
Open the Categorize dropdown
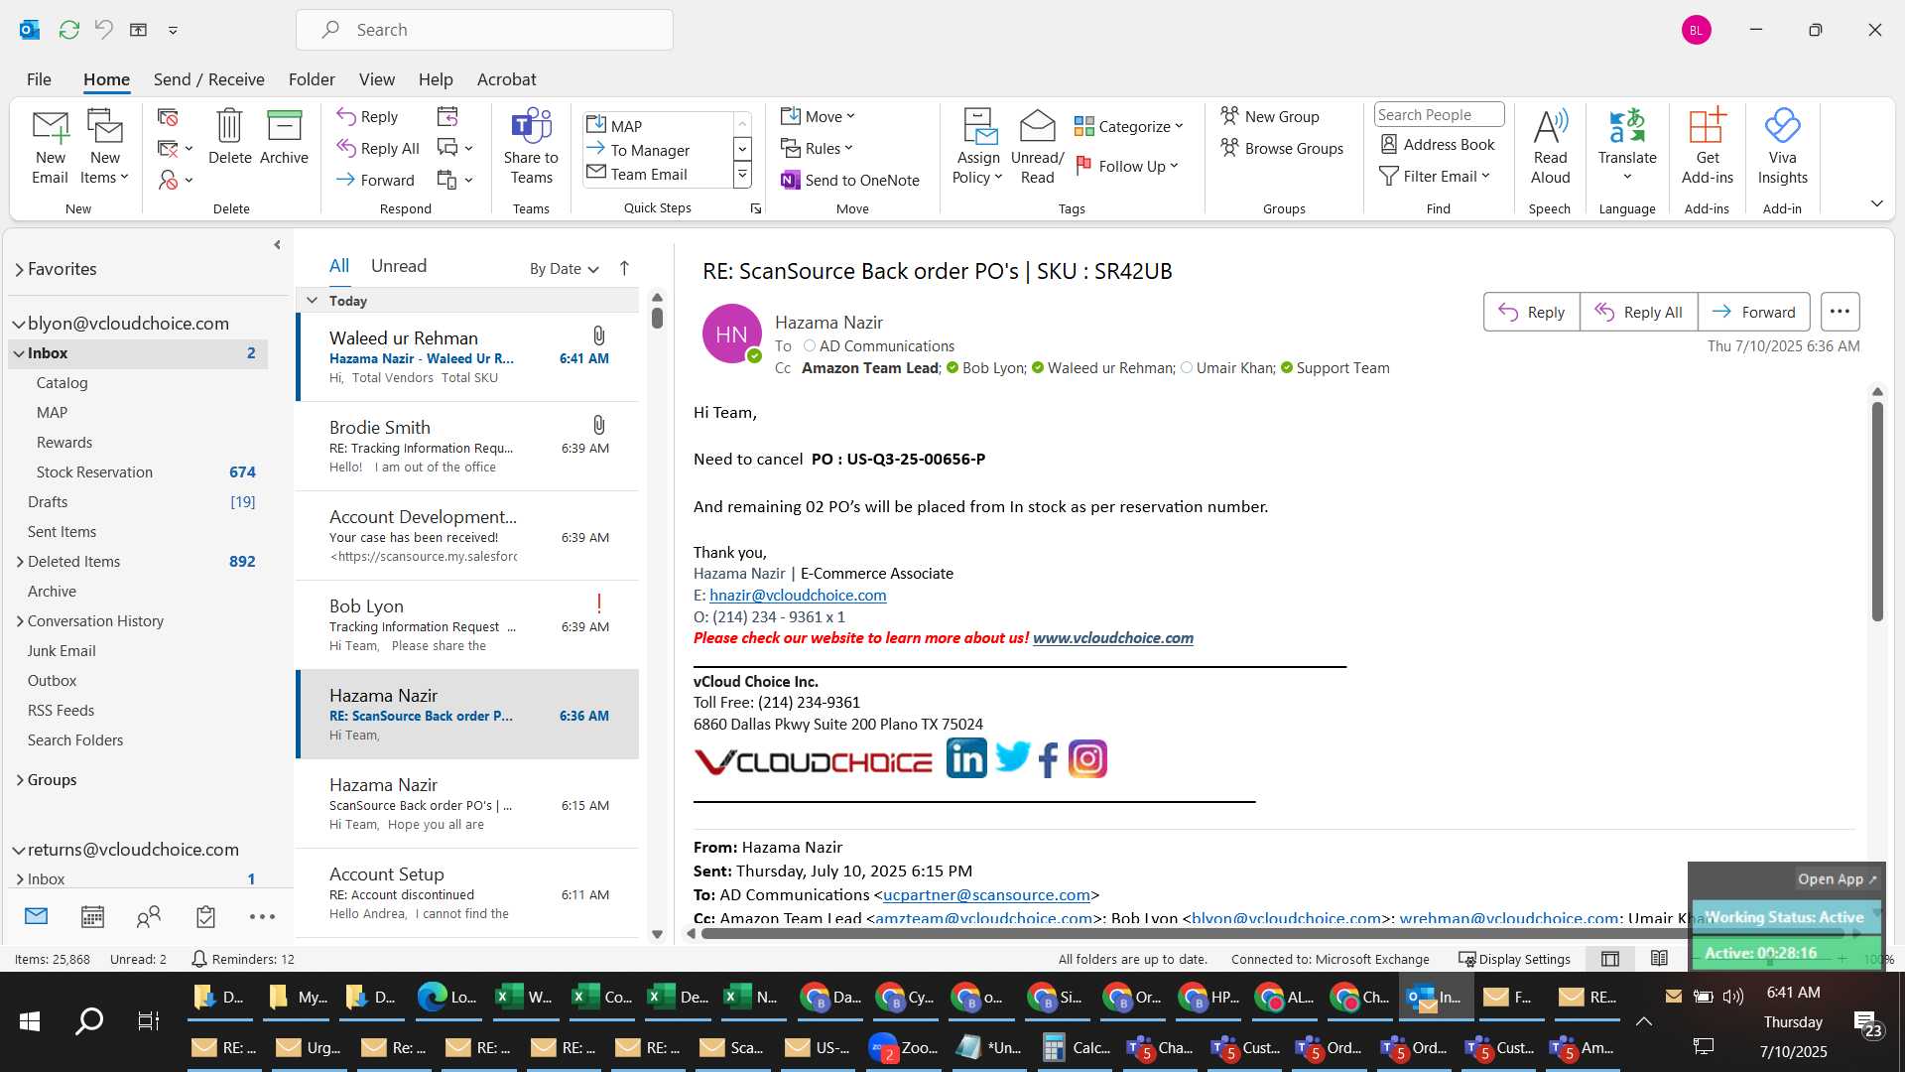[1129, 126]
